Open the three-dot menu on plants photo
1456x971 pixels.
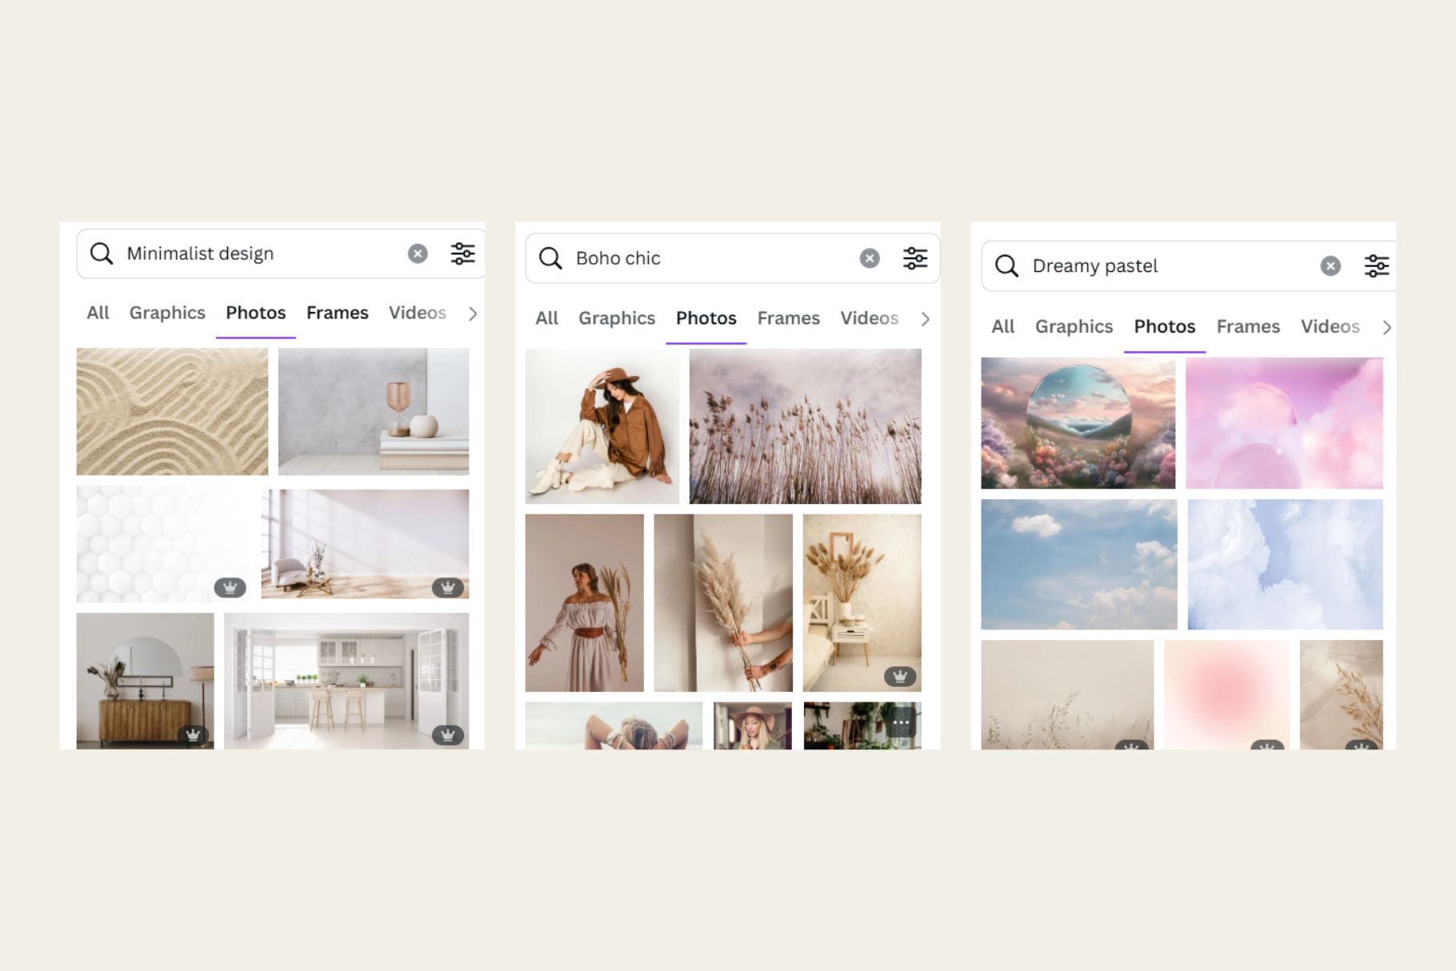(x=901, y=723)
